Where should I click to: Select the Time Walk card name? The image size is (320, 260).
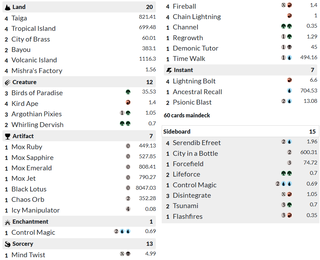point(189,59)
